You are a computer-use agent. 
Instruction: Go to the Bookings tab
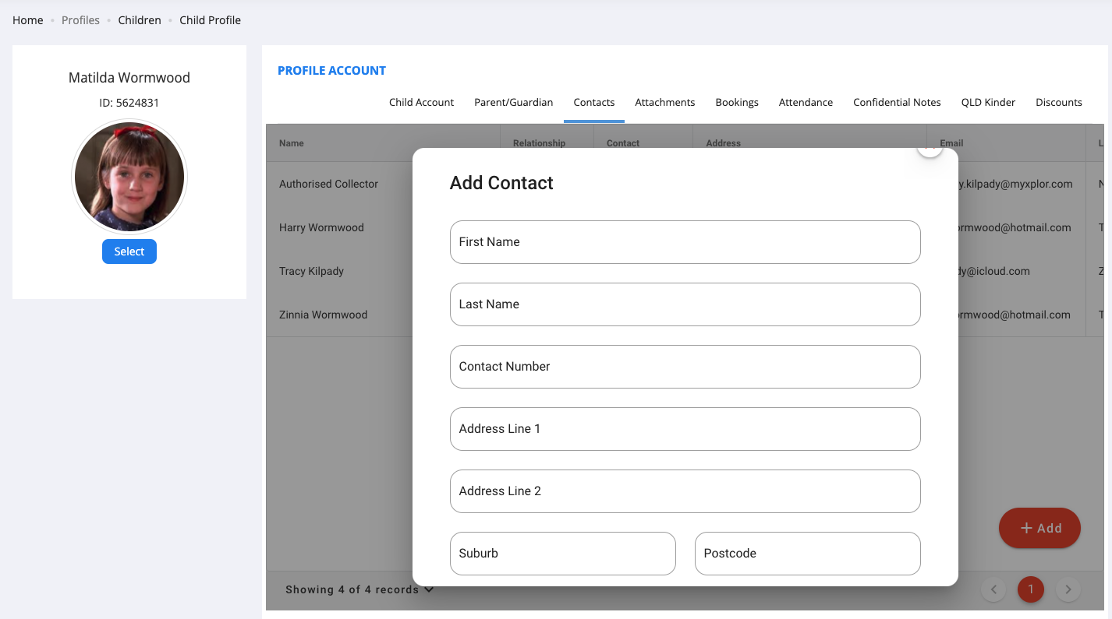click(x=737, y=102)
